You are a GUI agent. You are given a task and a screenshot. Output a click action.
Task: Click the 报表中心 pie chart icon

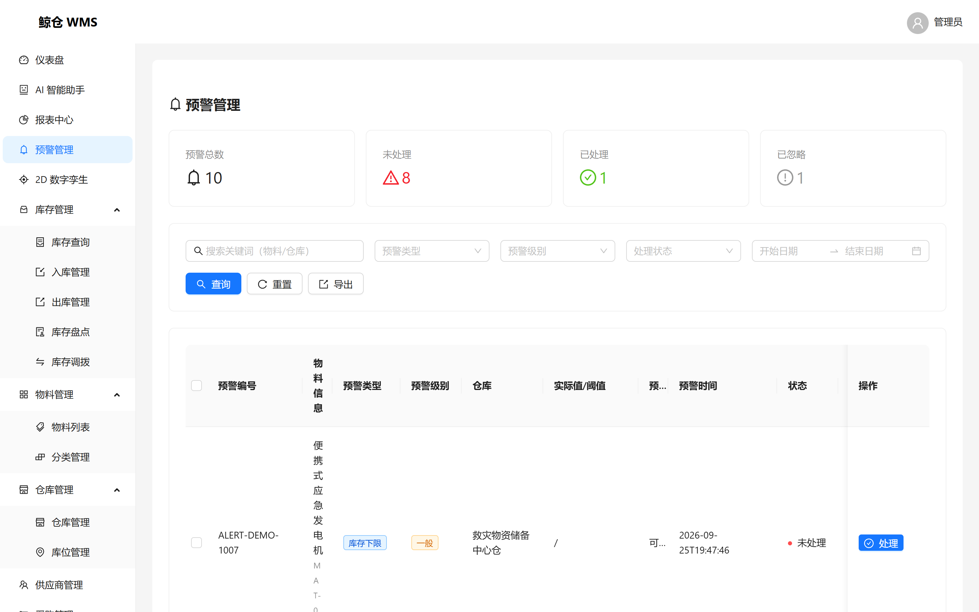click(24, 120)
